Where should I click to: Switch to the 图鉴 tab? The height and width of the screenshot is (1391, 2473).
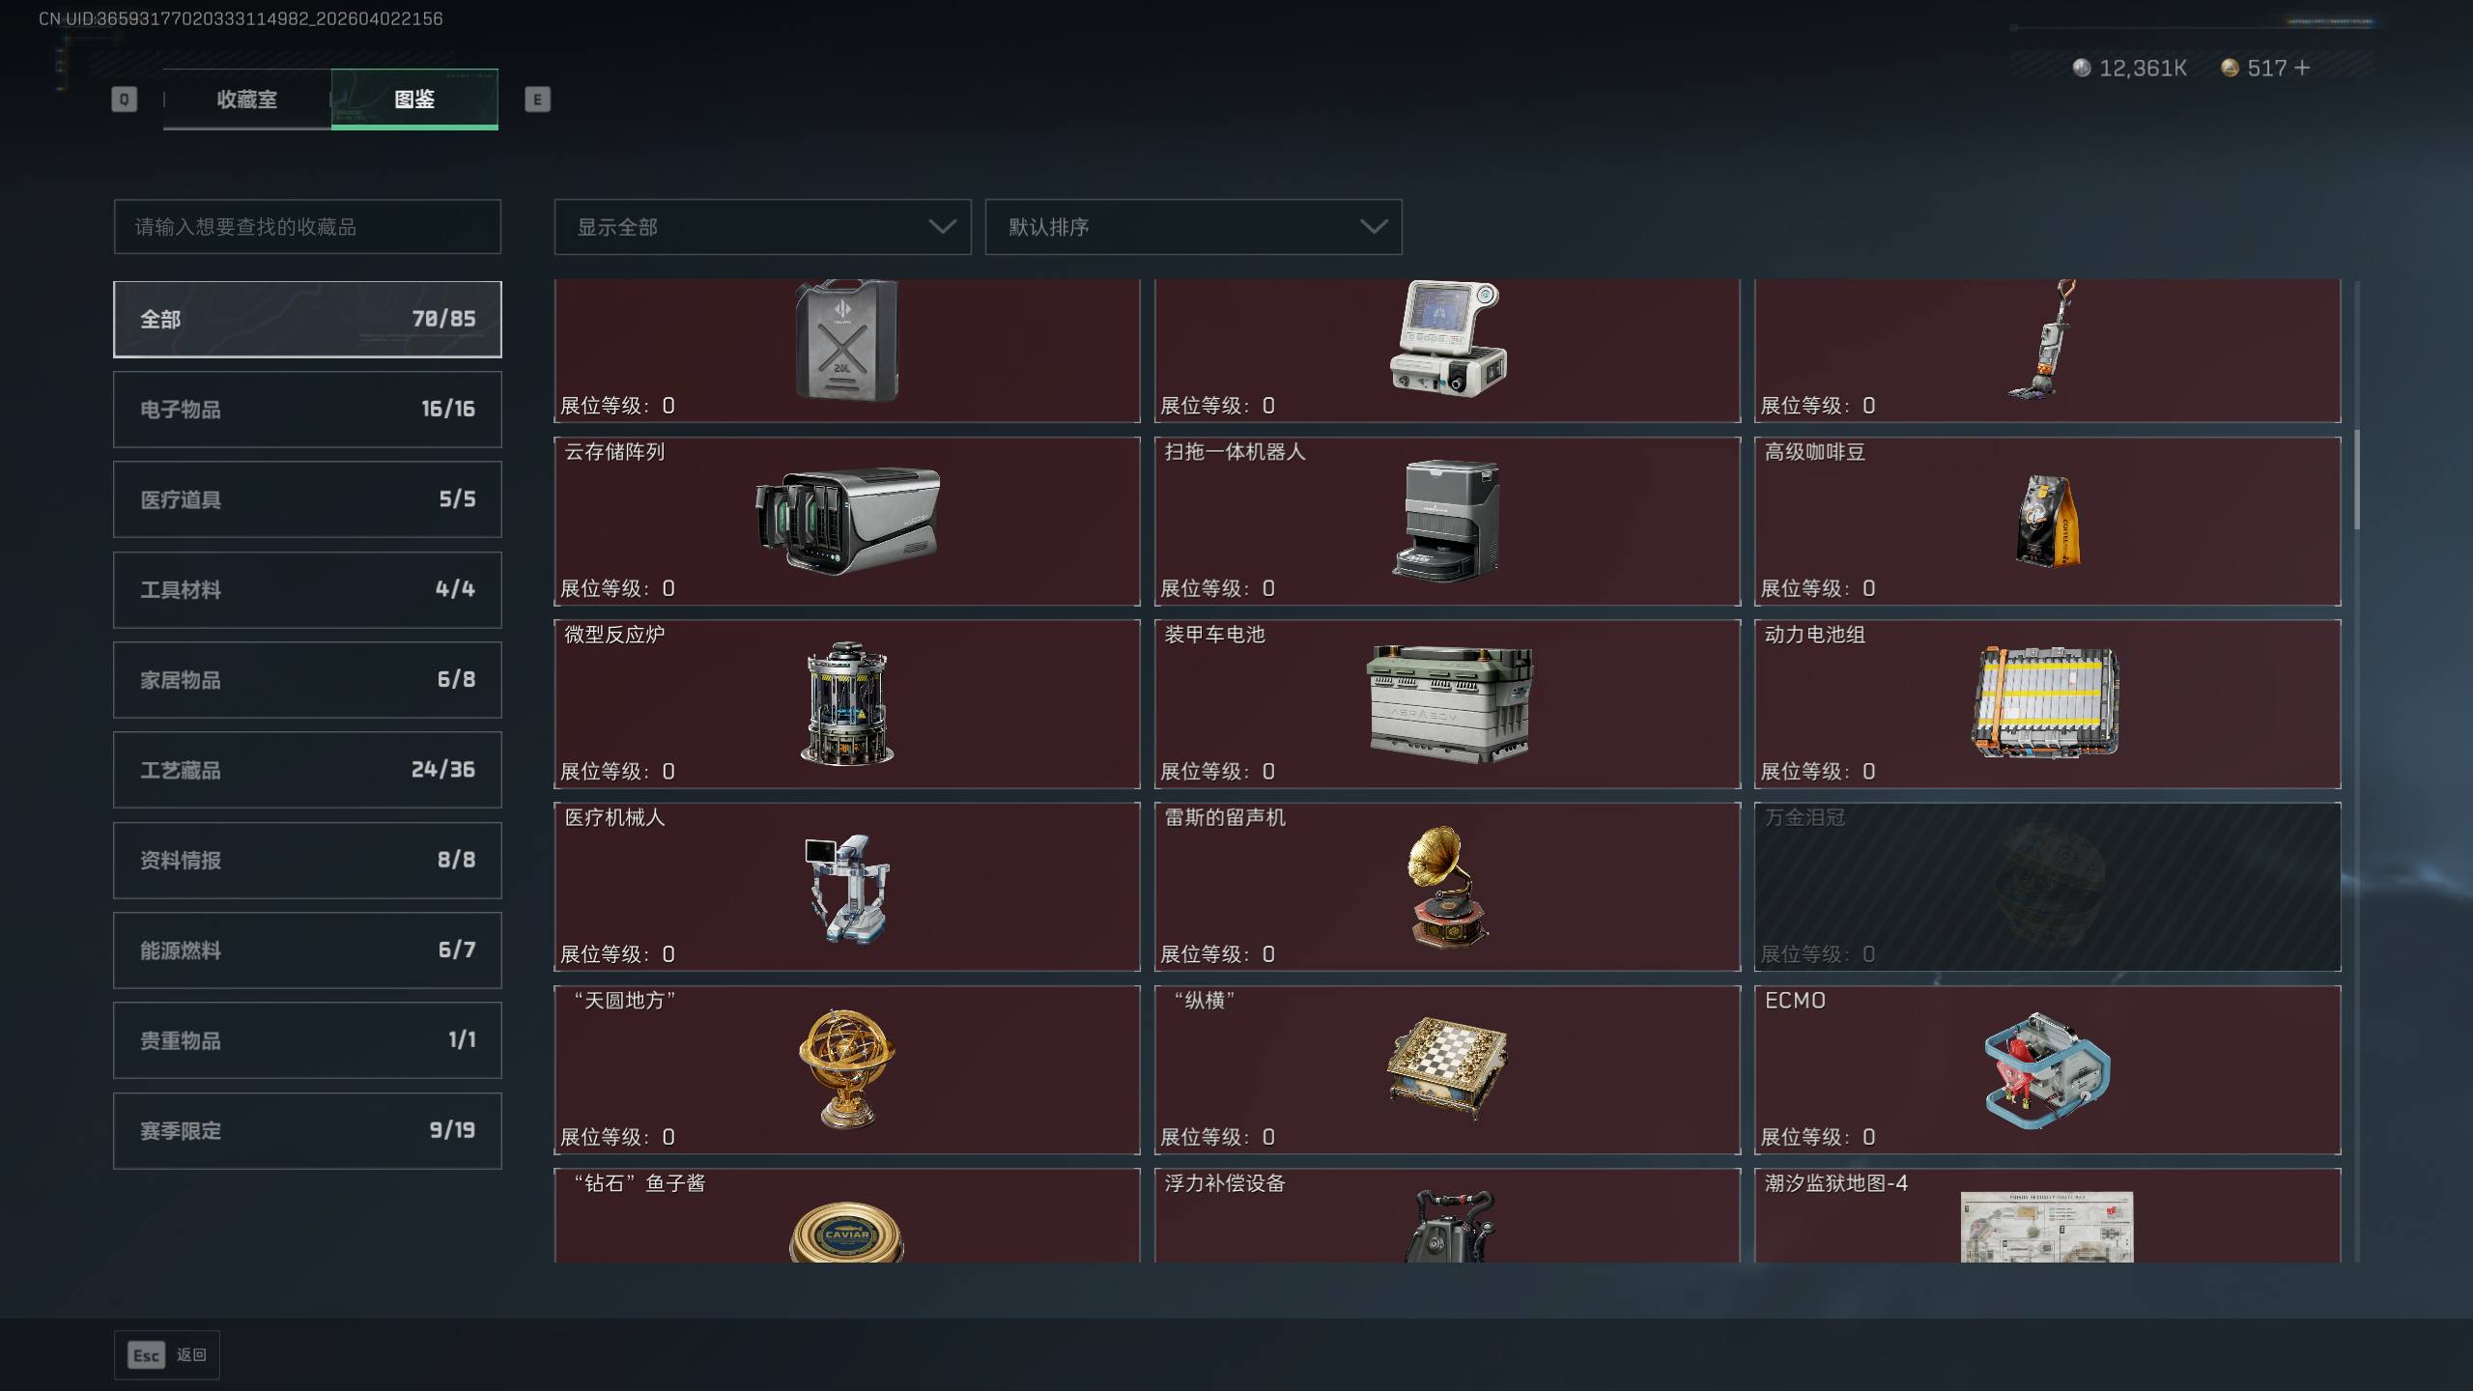click(x=414, y=99)
